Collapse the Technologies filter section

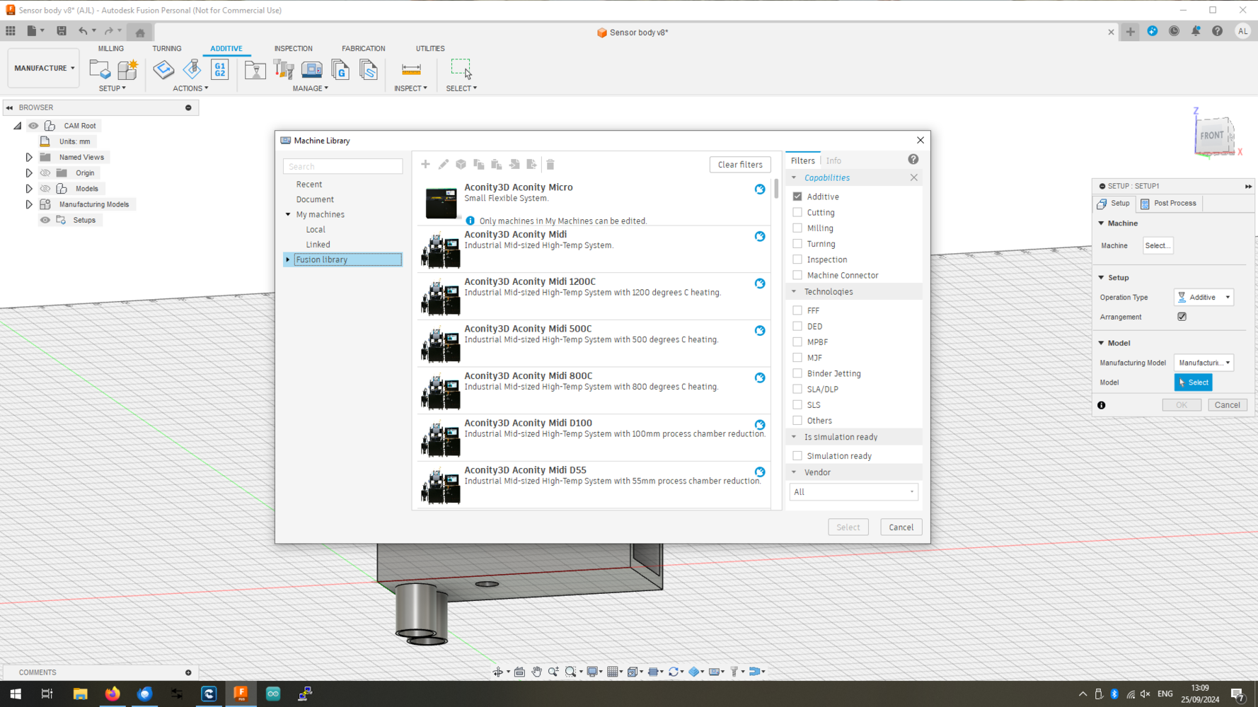(x=794, y=291)
